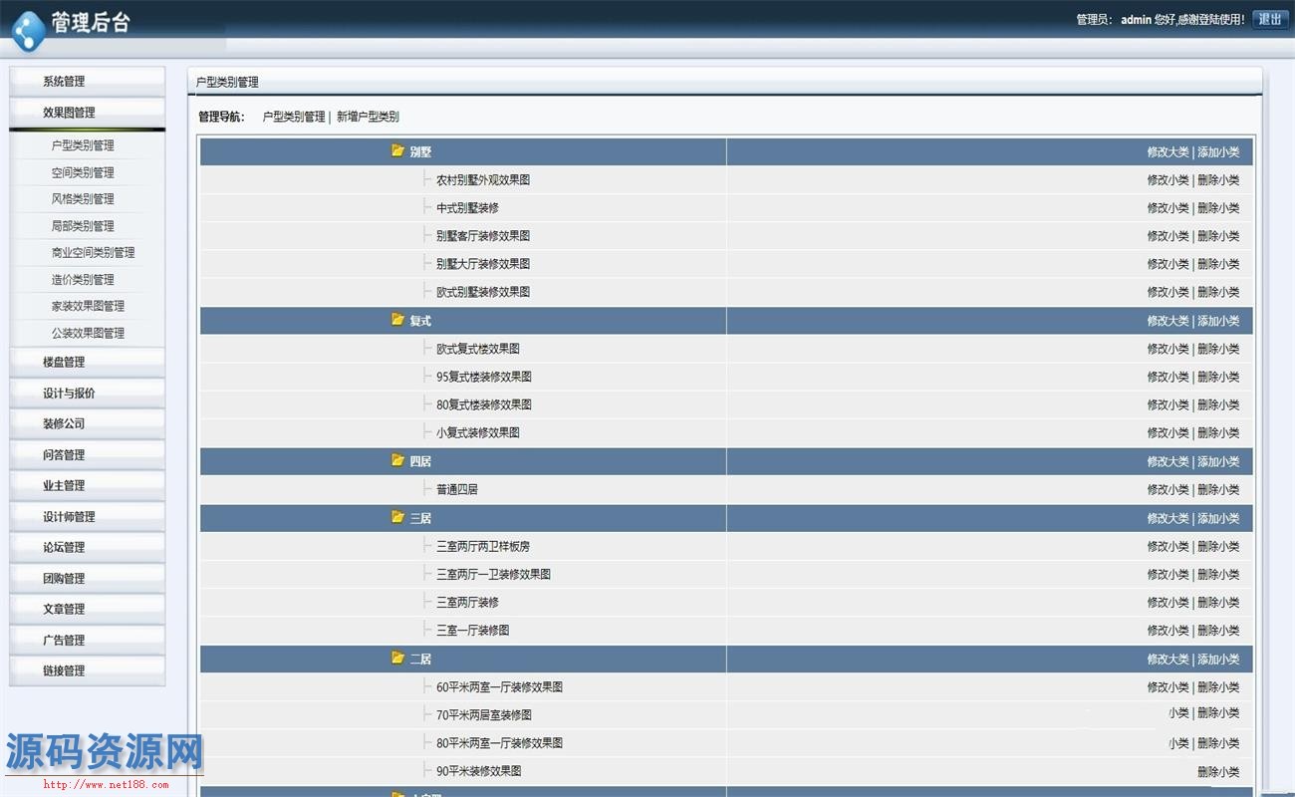Click the folder icon beside 二居
This screenshot has width=1295, height=797.
pyautogui.click(x=397, y=658)
